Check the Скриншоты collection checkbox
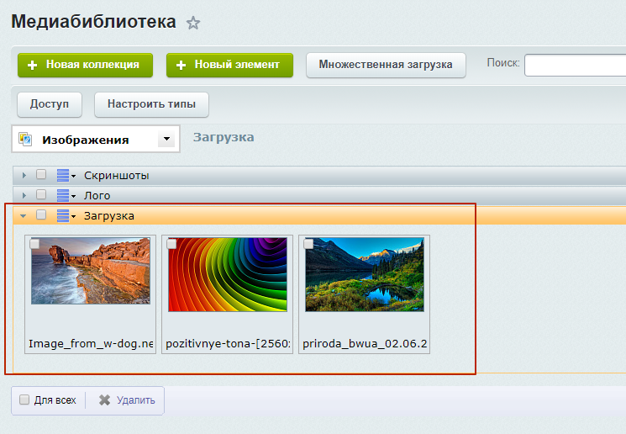Image resolution: width=626 pixels, height=434 pixels. [41, 175]
